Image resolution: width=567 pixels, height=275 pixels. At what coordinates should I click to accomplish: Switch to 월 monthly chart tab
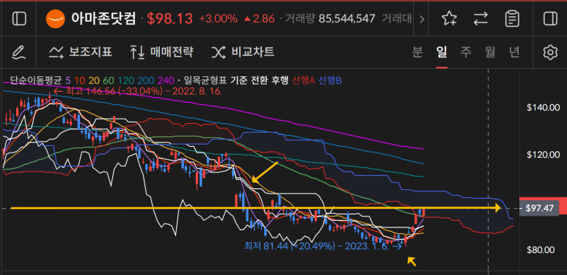coord(490,52)
